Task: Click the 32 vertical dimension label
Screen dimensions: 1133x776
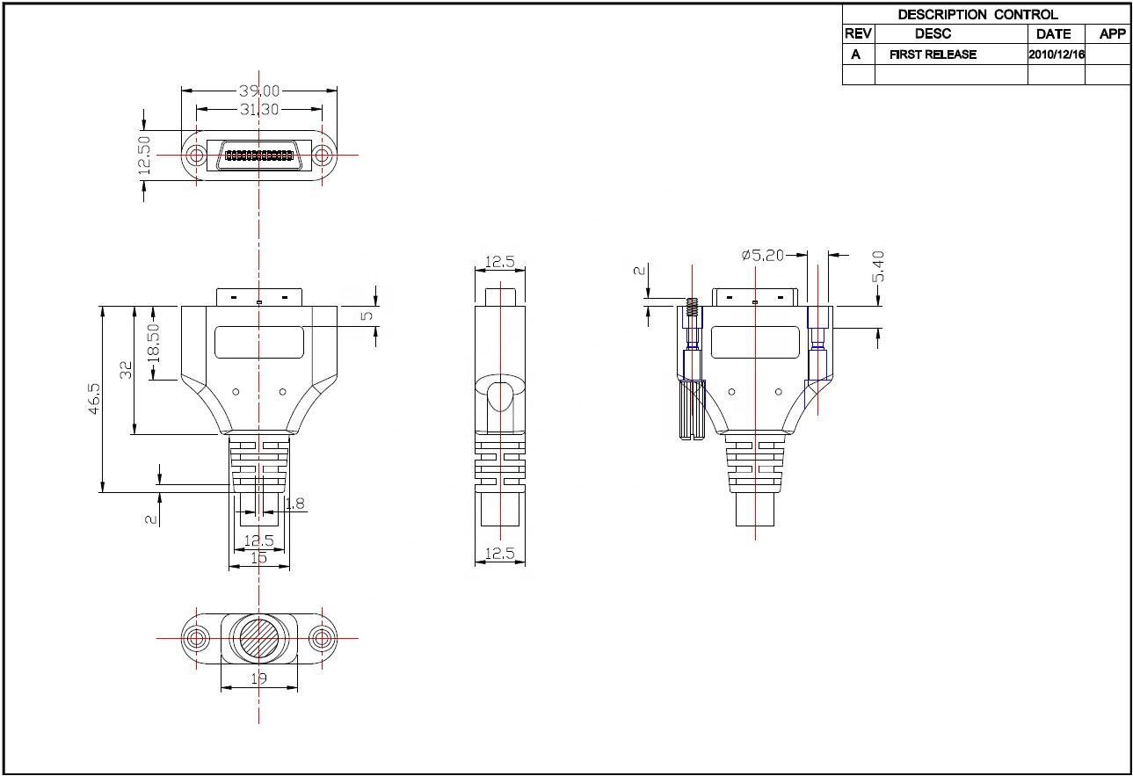Action: pos(126,369)
